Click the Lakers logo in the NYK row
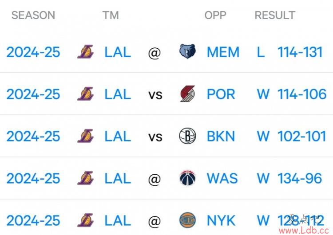This screenshot has width=333, height=235. pyautogui.click(x=85, y=220)
